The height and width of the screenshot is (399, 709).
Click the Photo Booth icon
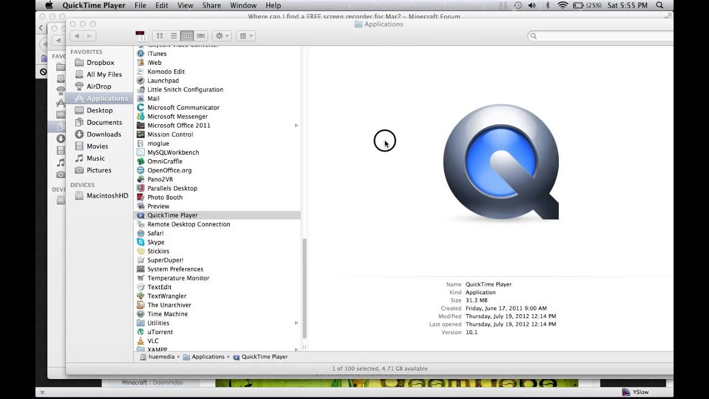point(141,197)
